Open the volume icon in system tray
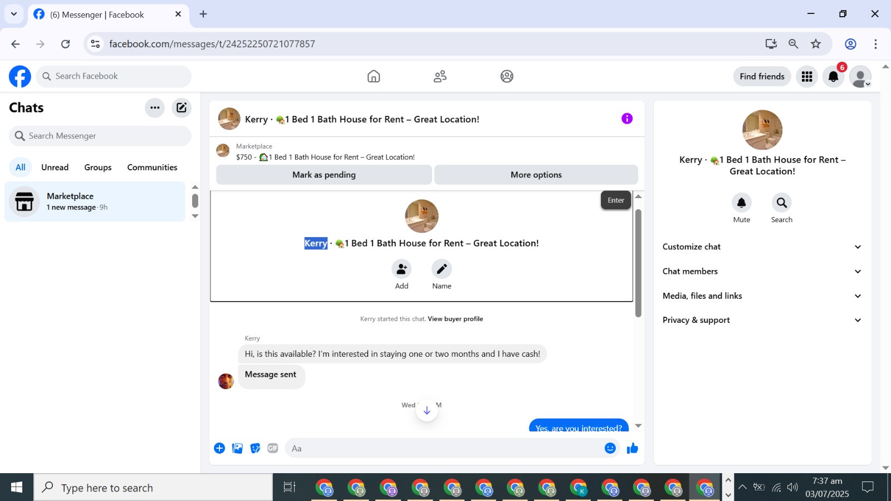The image size is (891, 501). (x=792, y=488)
